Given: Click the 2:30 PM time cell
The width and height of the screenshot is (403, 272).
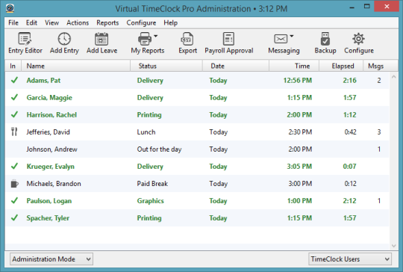Looking at the screenshot, I should [x=300, y=132].
